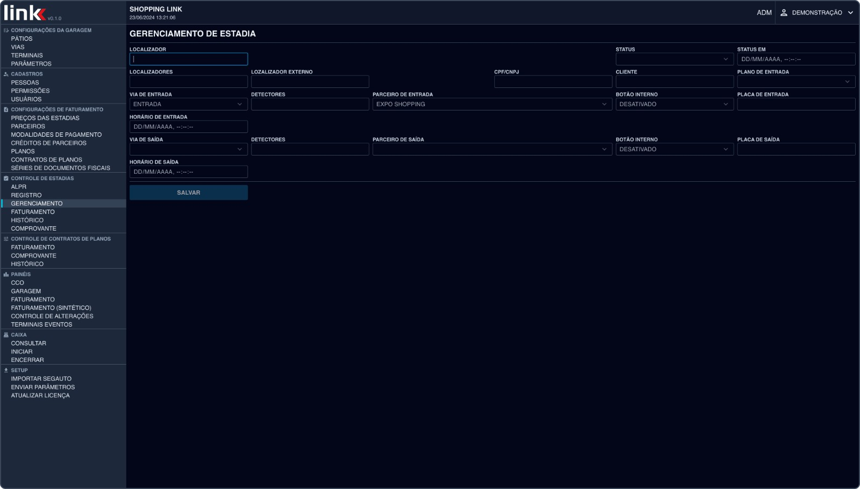Open the VIA DE ENTRADA dropdown showing ENTRADA
860x489 pixels.
189,104
